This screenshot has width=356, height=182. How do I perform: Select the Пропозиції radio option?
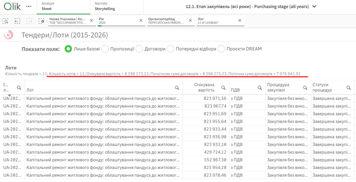105,49
